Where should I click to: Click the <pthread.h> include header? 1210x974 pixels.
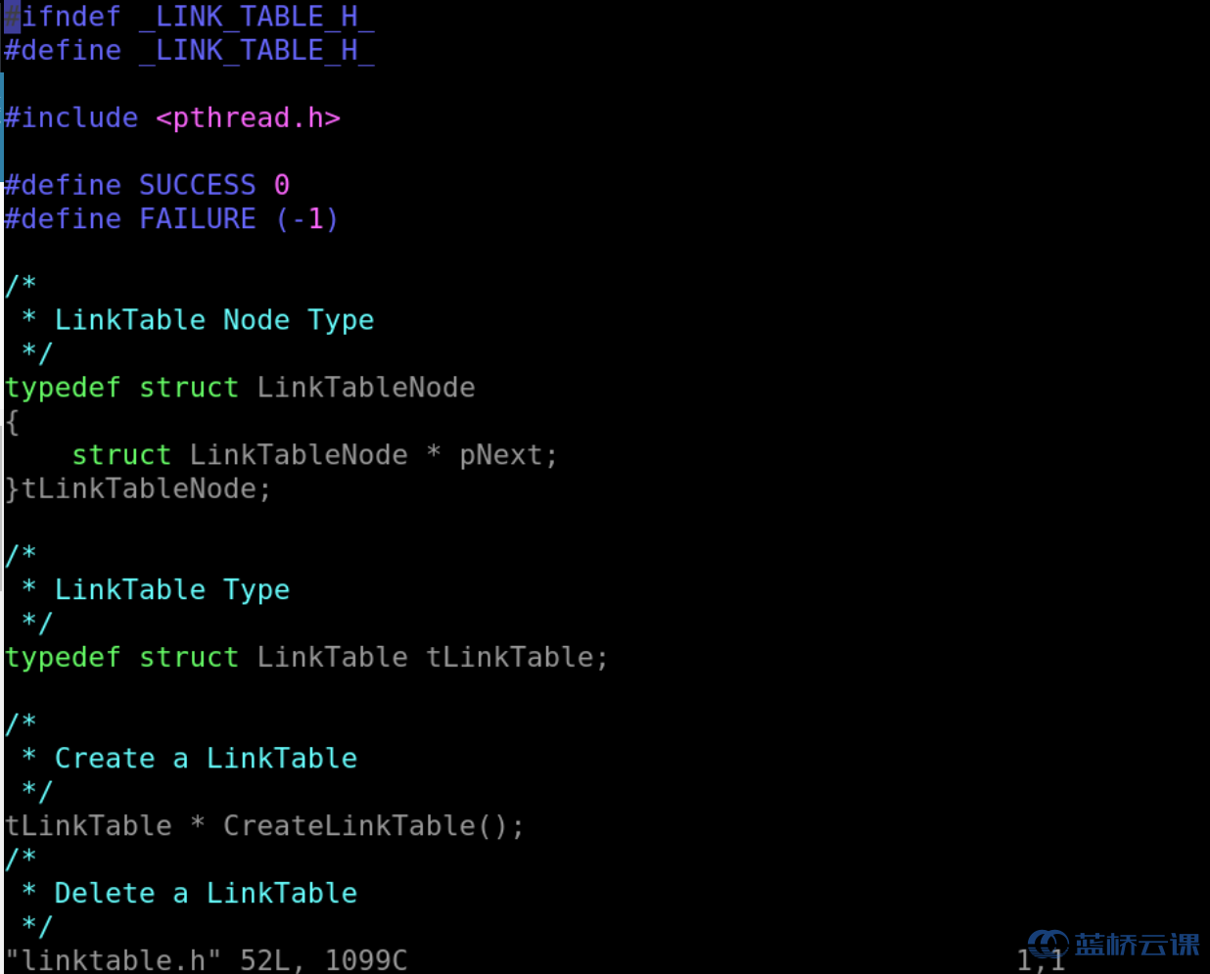[248, 118]
